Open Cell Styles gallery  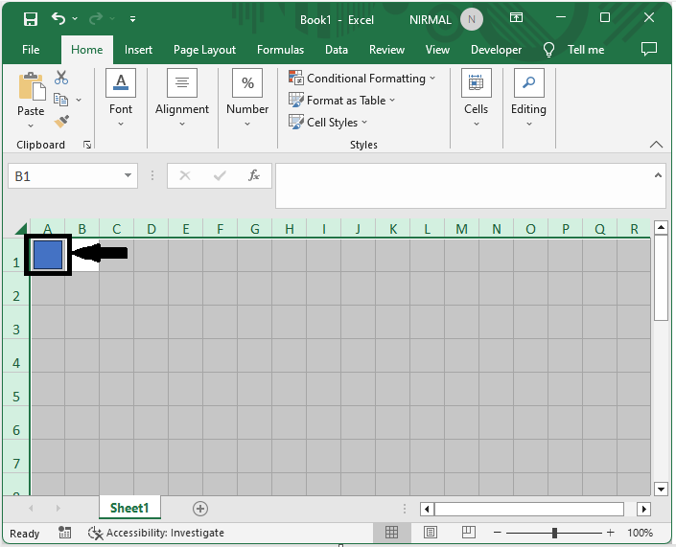tap(328, 123)
